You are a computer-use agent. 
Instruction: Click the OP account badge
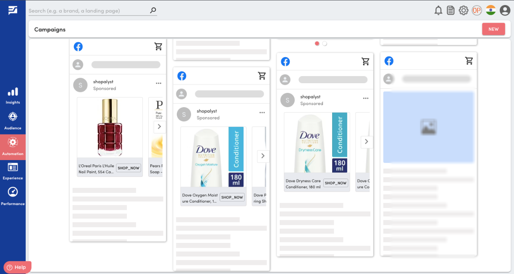click(477, 11)
